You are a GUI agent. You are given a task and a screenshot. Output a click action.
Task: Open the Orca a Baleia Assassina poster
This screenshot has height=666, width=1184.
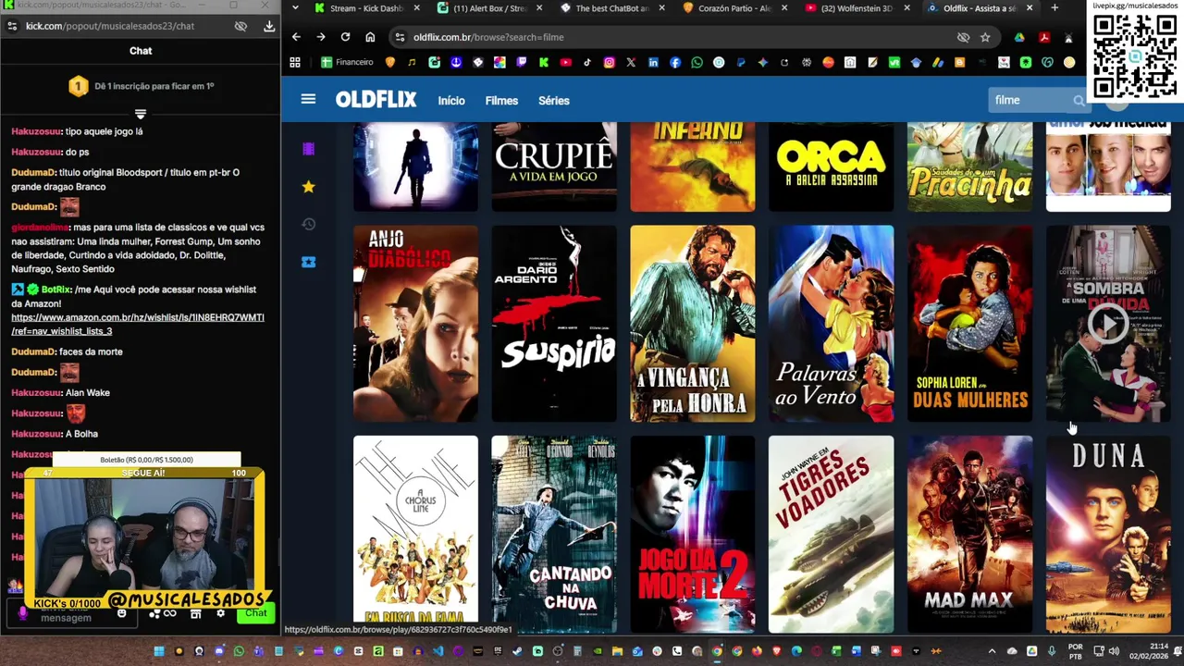(832, 166)
